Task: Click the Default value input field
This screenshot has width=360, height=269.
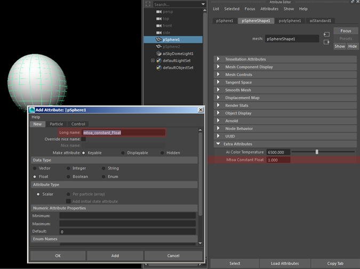Action: click(127, 231)
